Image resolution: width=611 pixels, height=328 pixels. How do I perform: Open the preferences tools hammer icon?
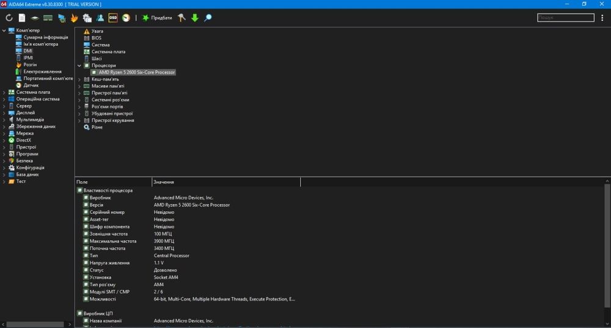(181, 18)
